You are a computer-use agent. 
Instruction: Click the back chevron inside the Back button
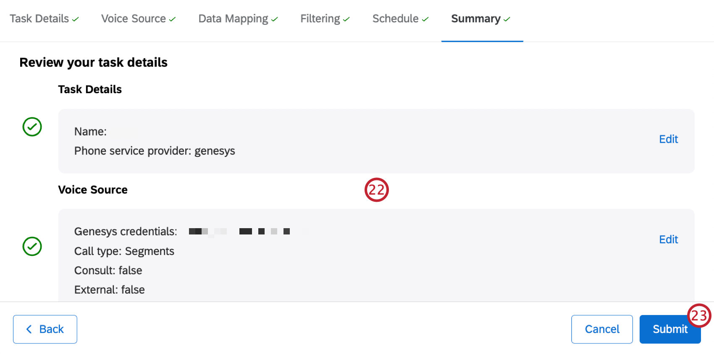[x=29, y=329]
